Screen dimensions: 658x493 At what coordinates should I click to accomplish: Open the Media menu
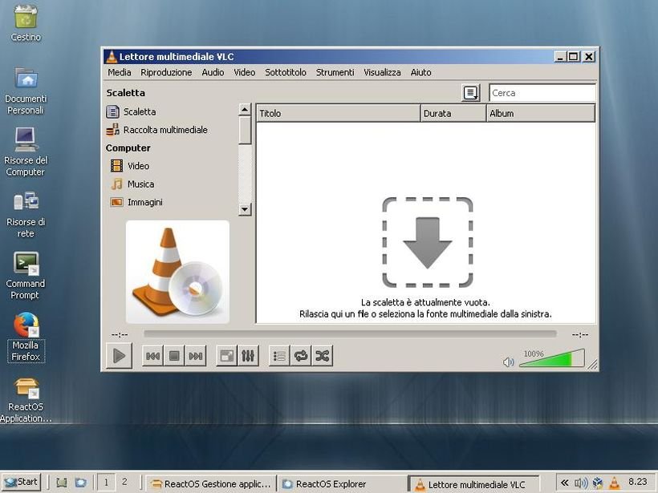pyautogui.click(x=120, y=72)
